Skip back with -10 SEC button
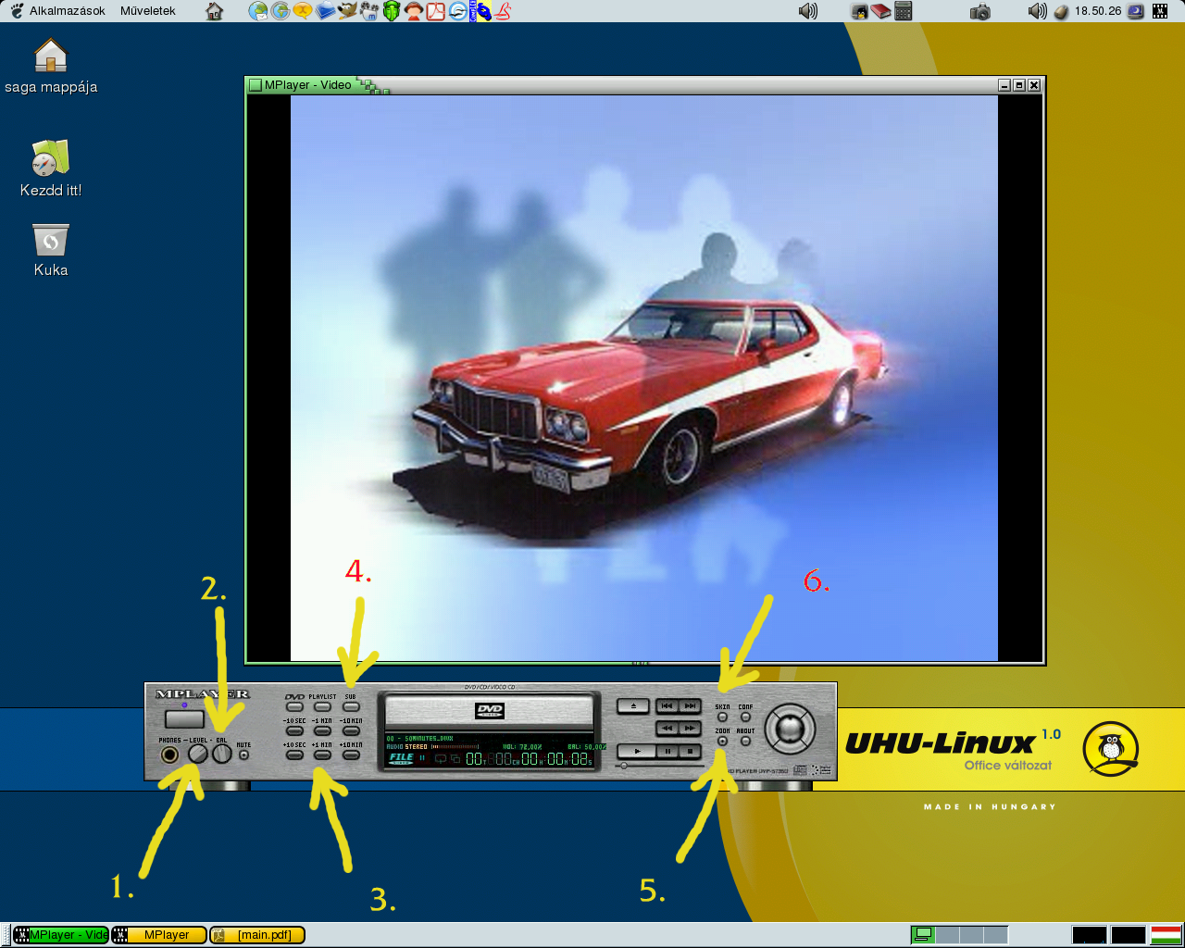This screenshot has height=948, width=1185. (294, 730)
